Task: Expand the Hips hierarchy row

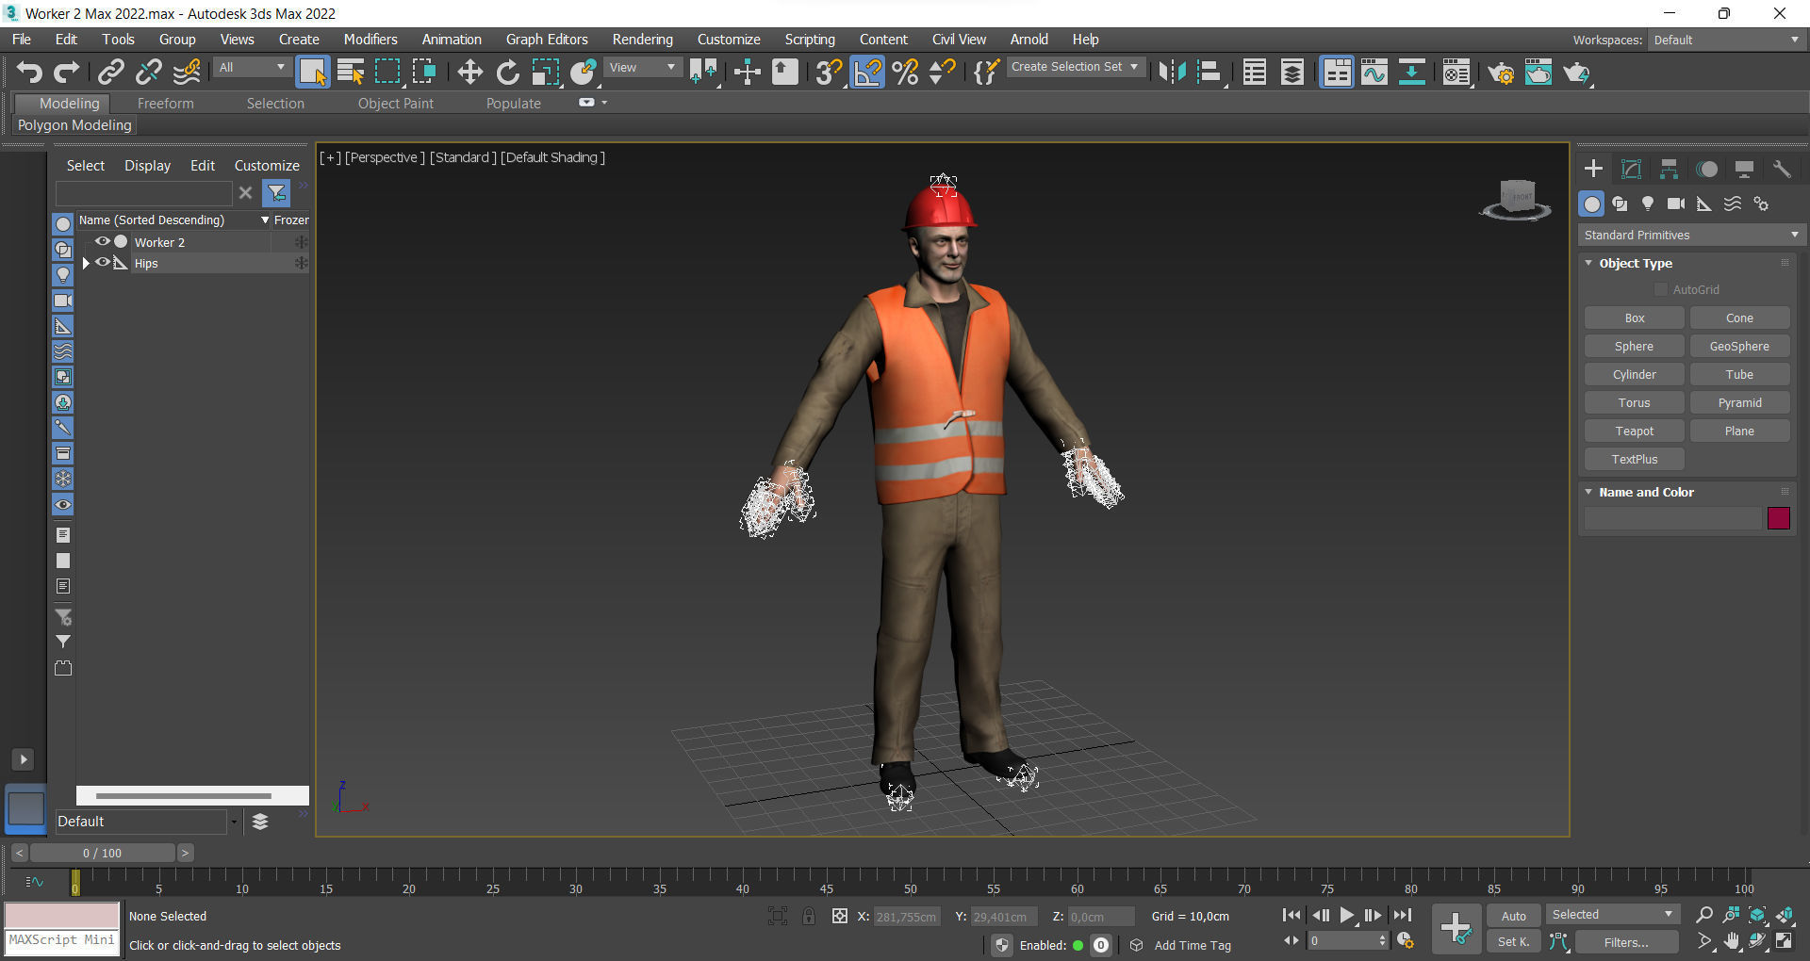Action: 86,263
